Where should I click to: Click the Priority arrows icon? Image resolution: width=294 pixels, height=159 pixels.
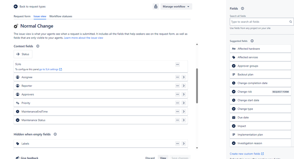tap(18, 103)
